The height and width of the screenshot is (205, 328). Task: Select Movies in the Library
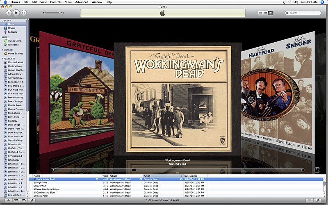tap(13, 28)
